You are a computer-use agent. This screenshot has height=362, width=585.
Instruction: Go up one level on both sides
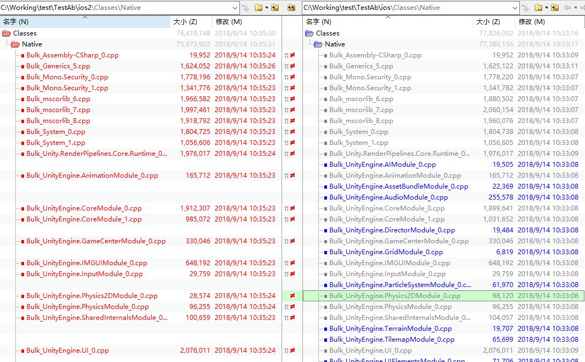click(291, 8)
